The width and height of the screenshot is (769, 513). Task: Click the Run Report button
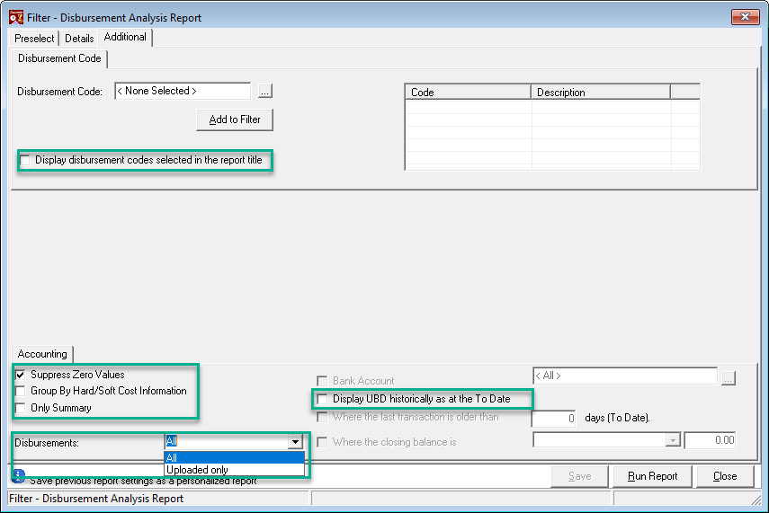tap(652, 476)
